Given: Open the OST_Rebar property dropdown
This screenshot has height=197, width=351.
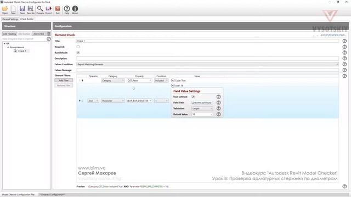Looking at the screenshot, I should 139,80.
